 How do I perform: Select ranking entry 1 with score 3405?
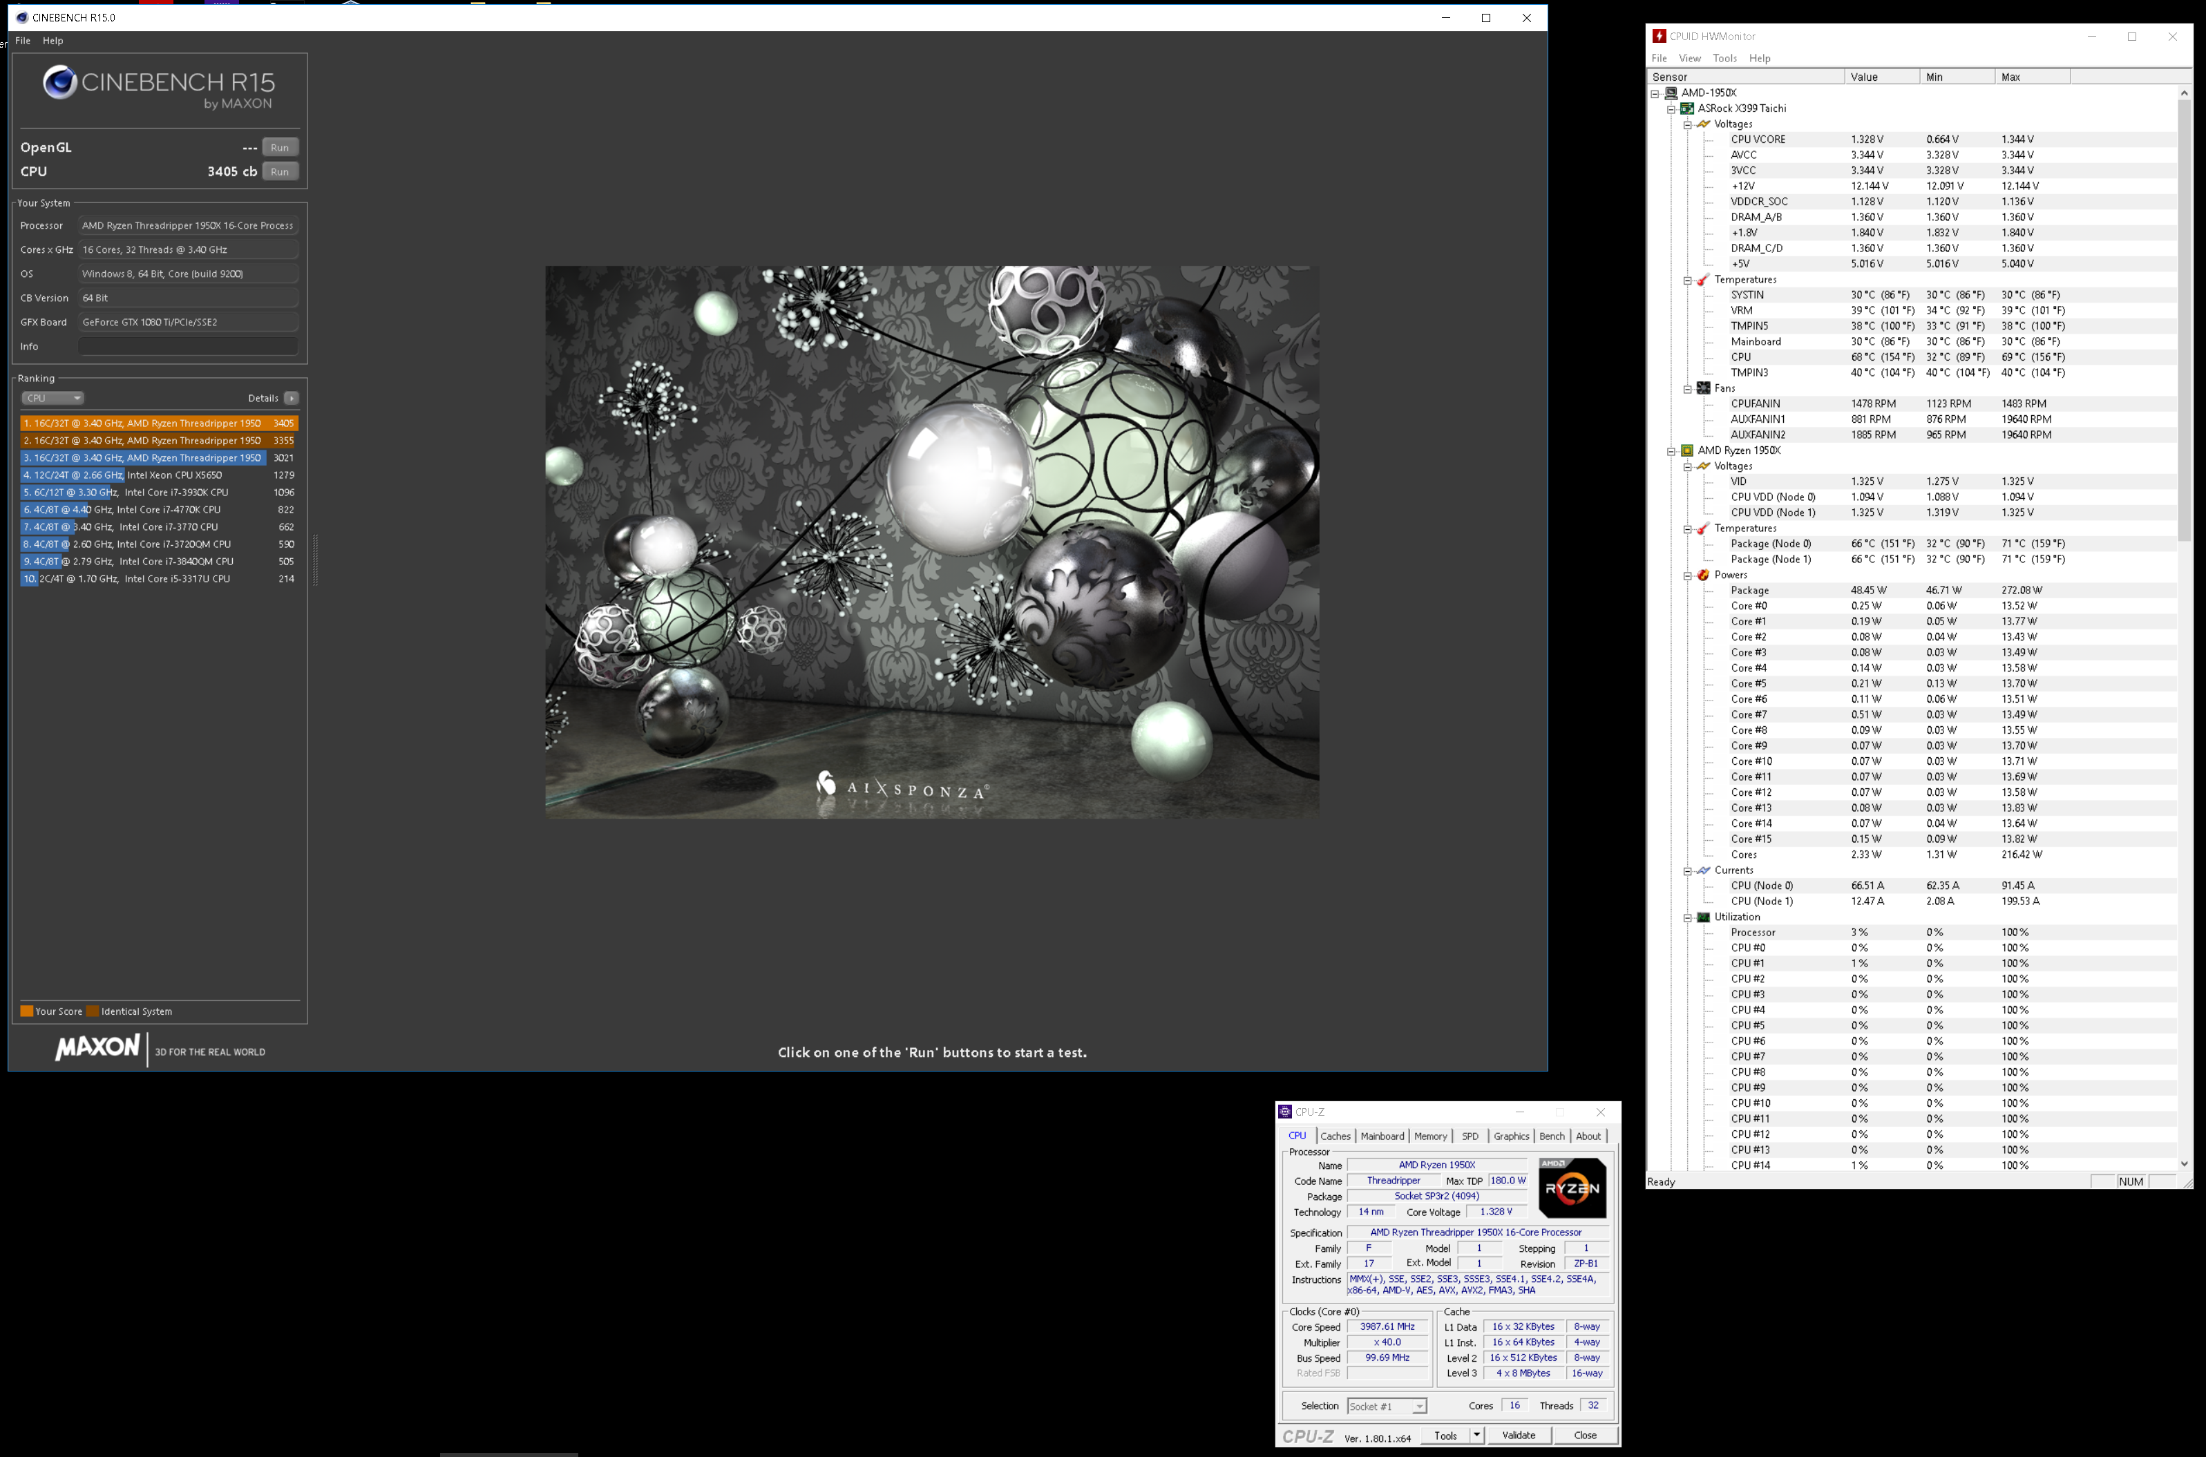pyautogui.click(x=159, y=423)
